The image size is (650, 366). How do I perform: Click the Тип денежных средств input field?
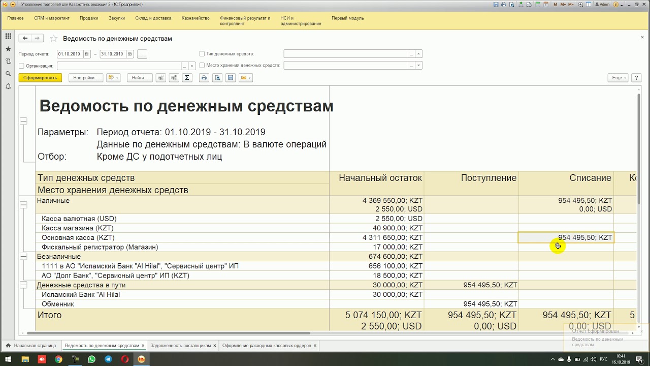(346, 54)
